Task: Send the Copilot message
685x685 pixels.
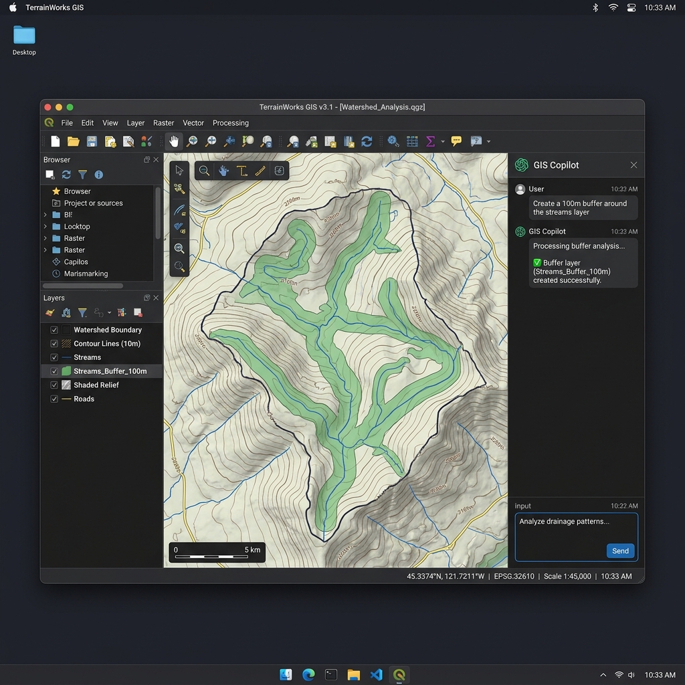Action: coord(620,551)
